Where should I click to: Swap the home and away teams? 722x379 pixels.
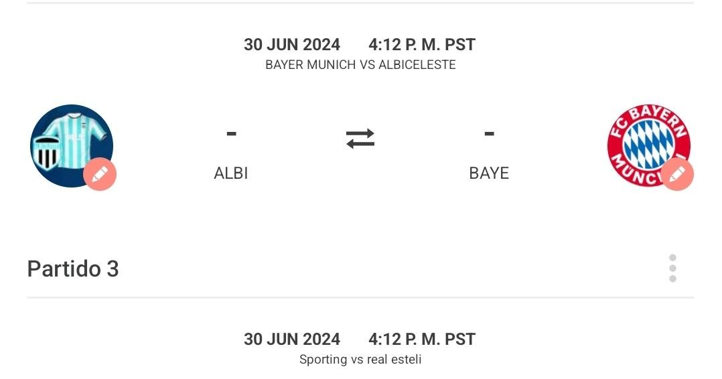click(x=360, y=139)
